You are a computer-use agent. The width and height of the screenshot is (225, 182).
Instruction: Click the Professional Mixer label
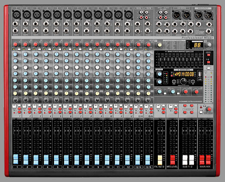(197, 38)
